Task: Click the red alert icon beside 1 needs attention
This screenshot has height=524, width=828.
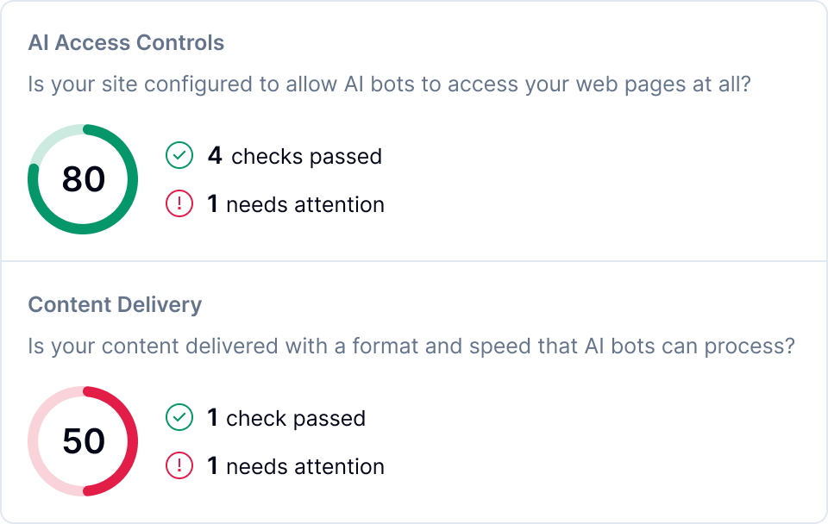Action: 180,204
